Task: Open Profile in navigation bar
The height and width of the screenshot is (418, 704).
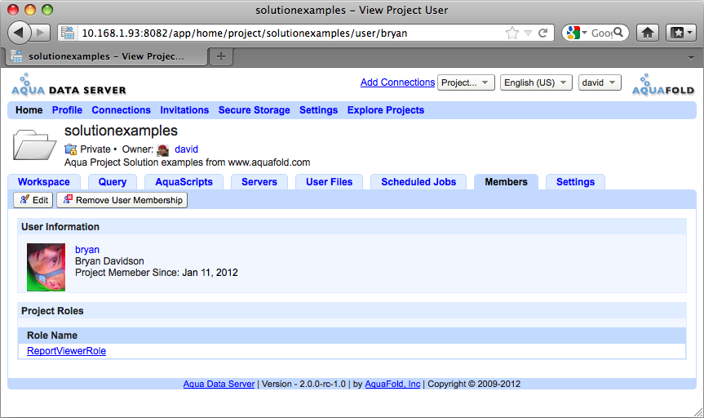Action: point(67,110)
